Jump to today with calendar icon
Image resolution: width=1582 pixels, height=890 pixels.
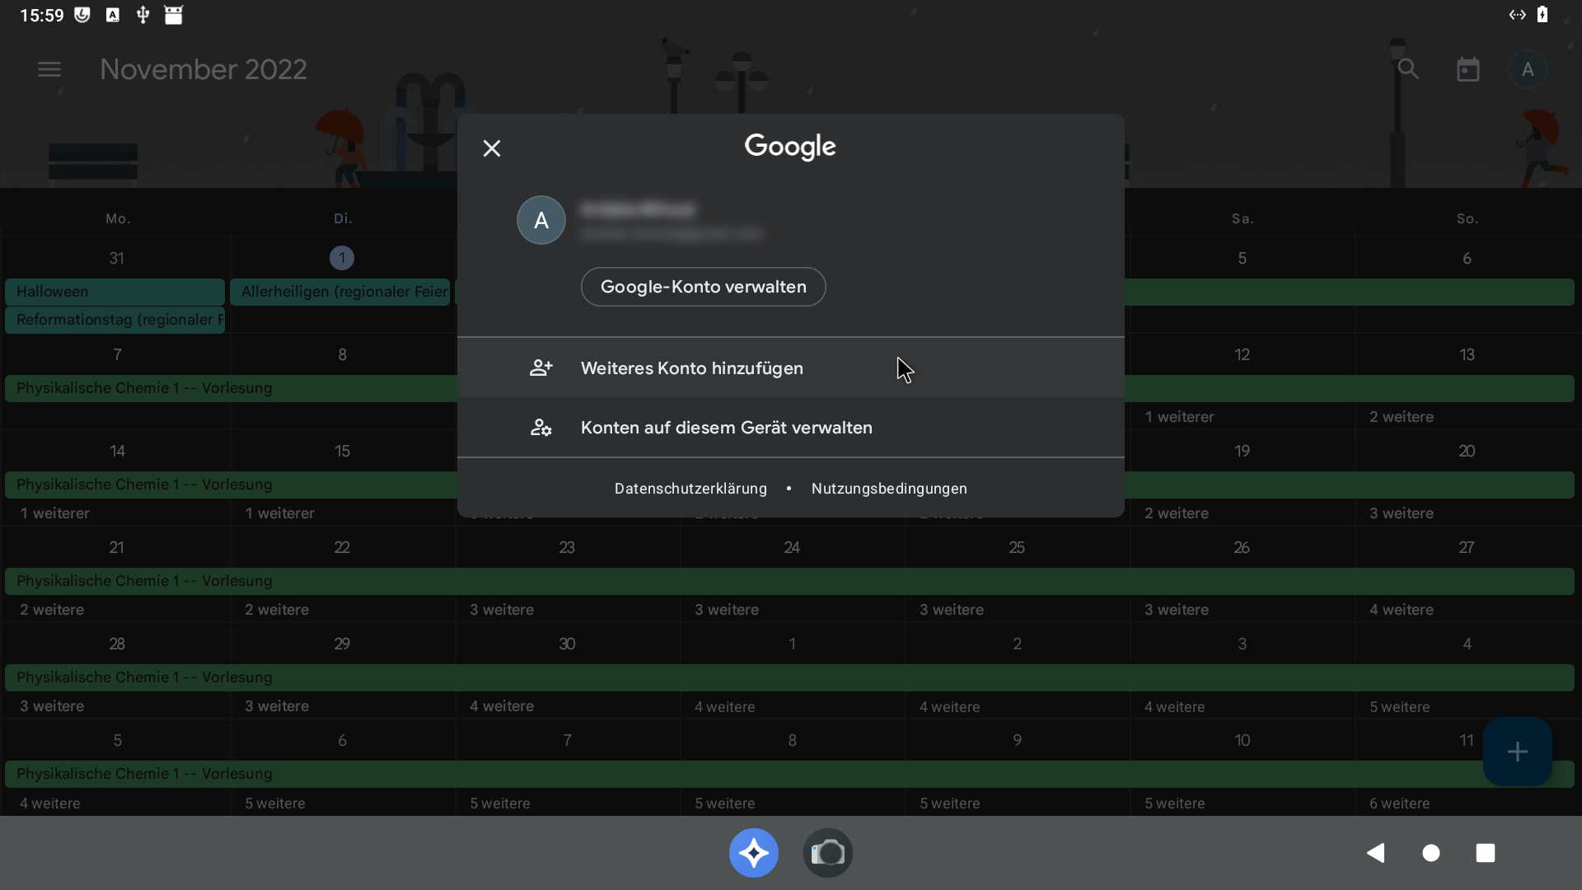tap(1468, 69)
